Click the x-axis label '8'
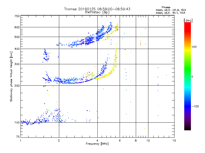Image resolution: width=205 pixels, height=153 pixels. (136, 141)
